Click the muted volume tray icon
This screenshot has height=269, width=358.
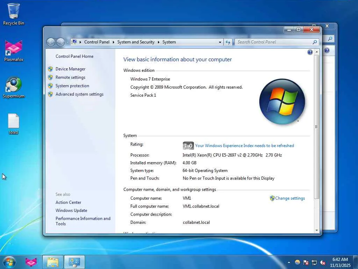pyautogui.click(x=323, y=262)
